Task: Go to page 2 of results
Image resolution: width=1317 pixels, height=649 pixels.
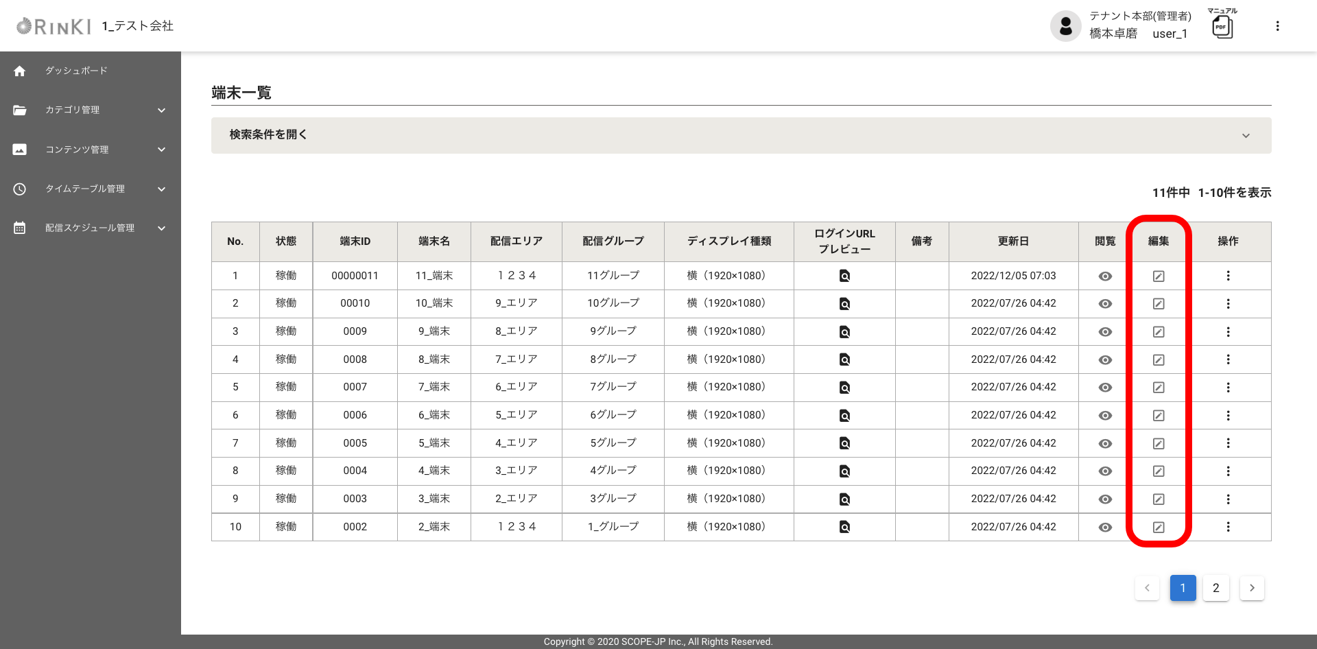Action: coord(1216,588)
